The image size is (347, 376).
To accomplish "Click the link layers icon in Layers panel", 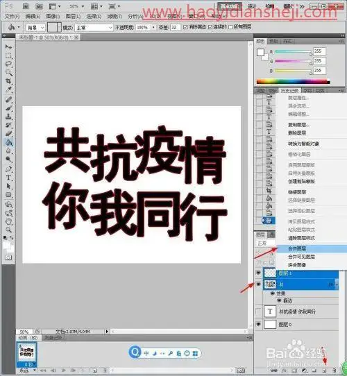I will point(273,370).
